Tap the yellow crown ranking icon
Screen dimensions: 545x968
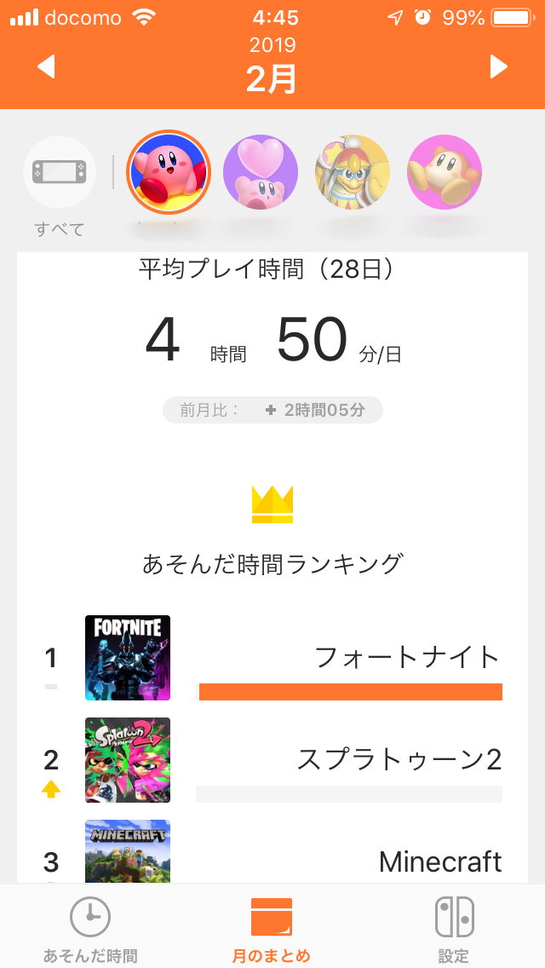272,504
